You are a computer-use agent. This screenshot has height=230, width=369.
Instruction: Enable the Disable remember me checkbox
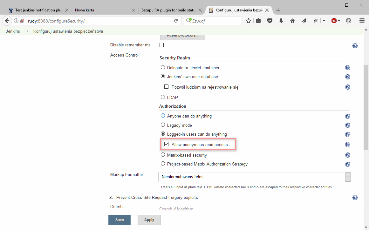coord(161,45)
